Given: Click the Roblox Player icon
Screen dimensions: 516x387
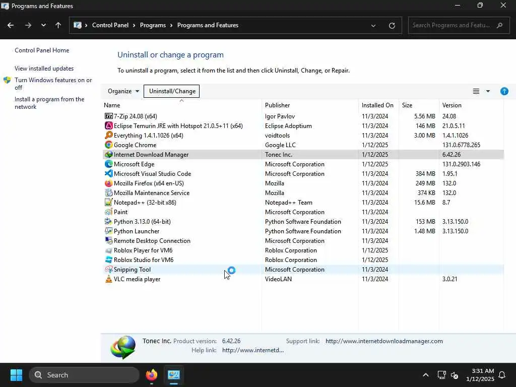Looking at the screenshot, I should click(x=109, y=250).
